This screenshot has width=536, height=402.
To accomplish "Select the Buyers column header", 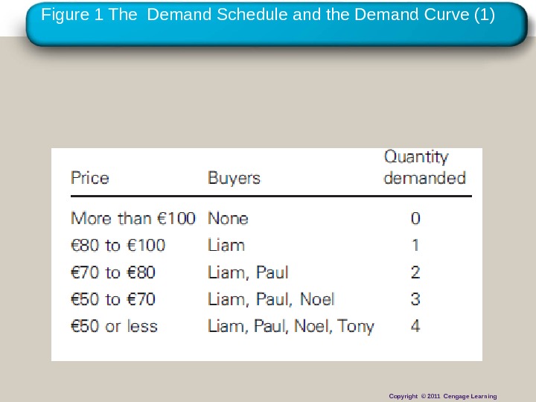I will coord(234,178).
